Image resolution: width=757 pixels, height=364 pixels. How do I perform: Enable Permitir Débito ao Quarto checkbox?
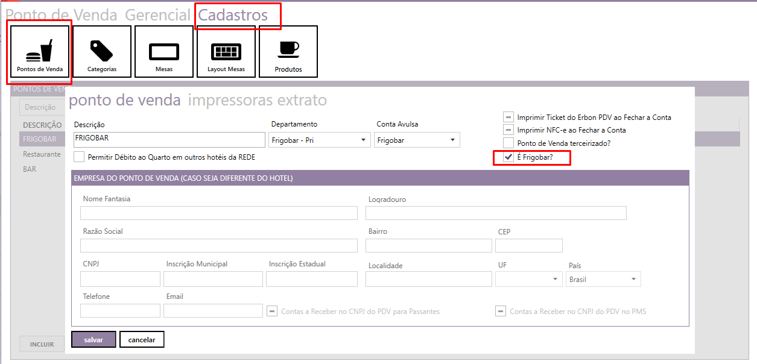(79, 157)
